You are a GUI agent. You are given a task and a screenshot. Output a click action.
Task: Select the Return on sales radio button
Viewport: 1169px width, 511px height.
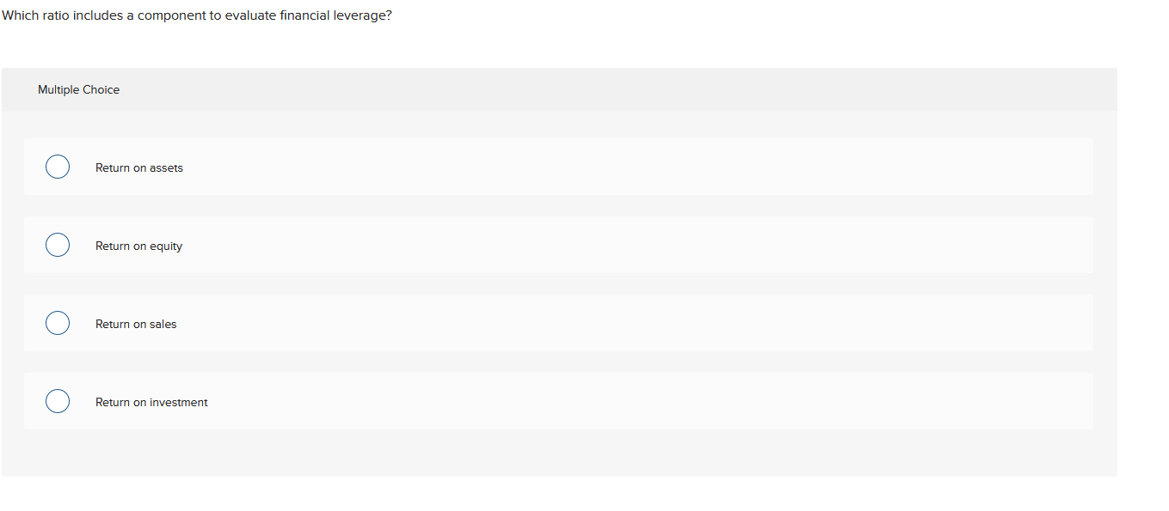coord(57,323)
